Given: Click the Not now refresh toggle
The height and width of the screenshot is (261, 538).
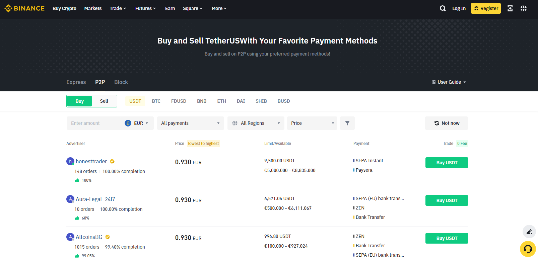Looking at the screenshot, I should (x=447, y=123).
